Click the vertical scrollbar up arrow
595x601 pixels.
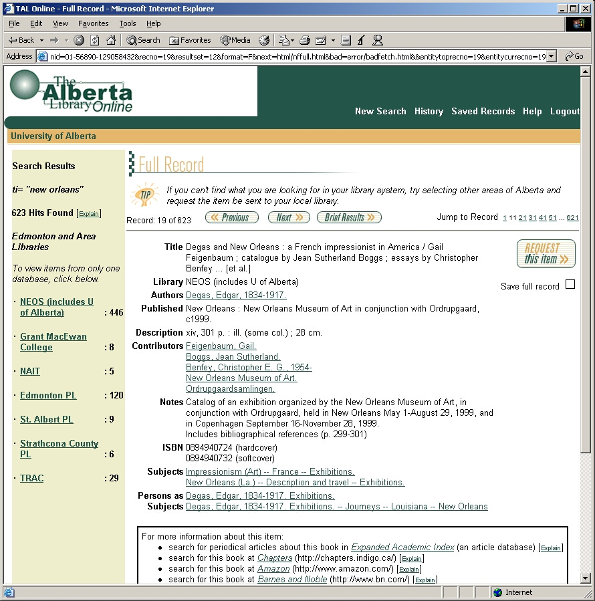pos(585,72)
